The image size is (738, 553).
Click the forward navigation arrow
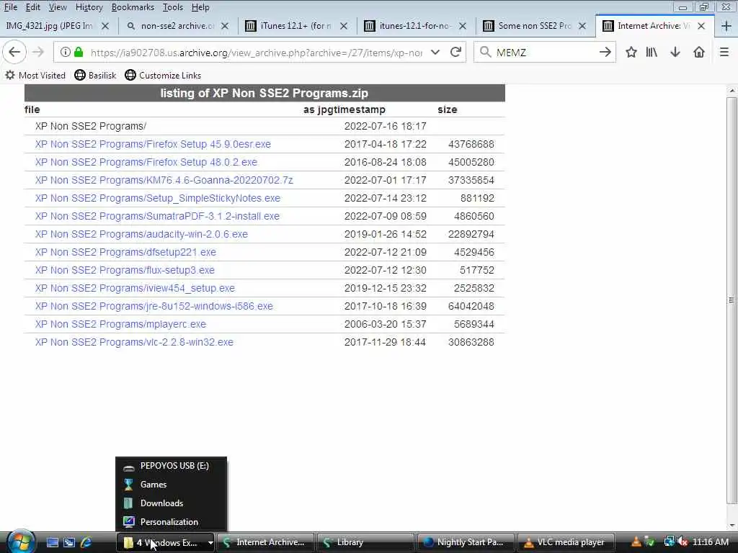[38, 52]
